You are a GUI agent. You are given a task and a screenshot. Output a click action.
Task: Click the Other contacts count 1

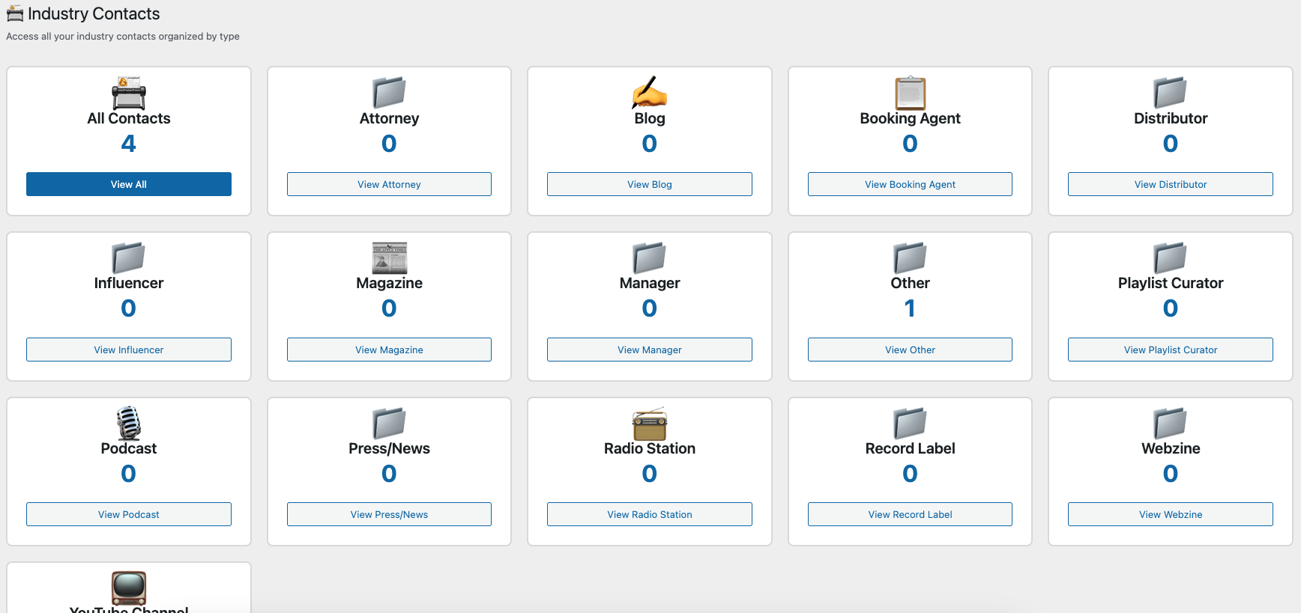[910, 308]
